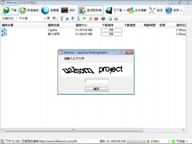Click the green play start-download icon
The height and width of the screenshot is (144, 192).
click(84, 19)
